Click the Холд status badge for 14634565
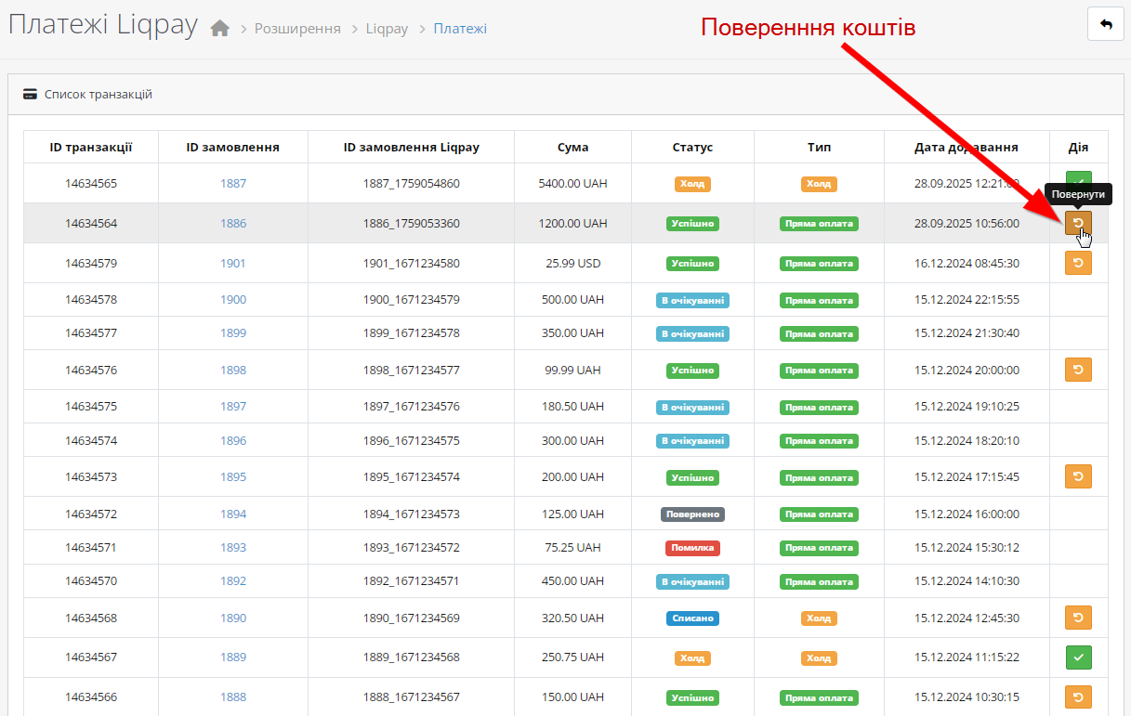1131x716 pixels. coord(692,184)
